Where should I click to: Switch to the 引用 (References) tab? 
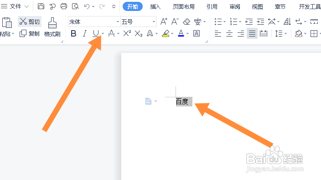tap(212, 6)
